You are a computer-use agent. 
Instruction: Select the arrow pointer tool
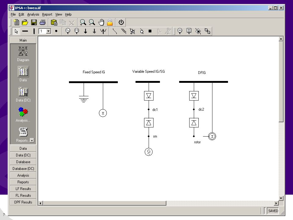[x=16, y=31]
